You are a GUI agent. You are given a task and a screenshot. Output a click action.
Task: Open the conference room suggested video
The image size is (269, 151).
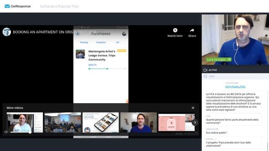[x=63, y=122]
